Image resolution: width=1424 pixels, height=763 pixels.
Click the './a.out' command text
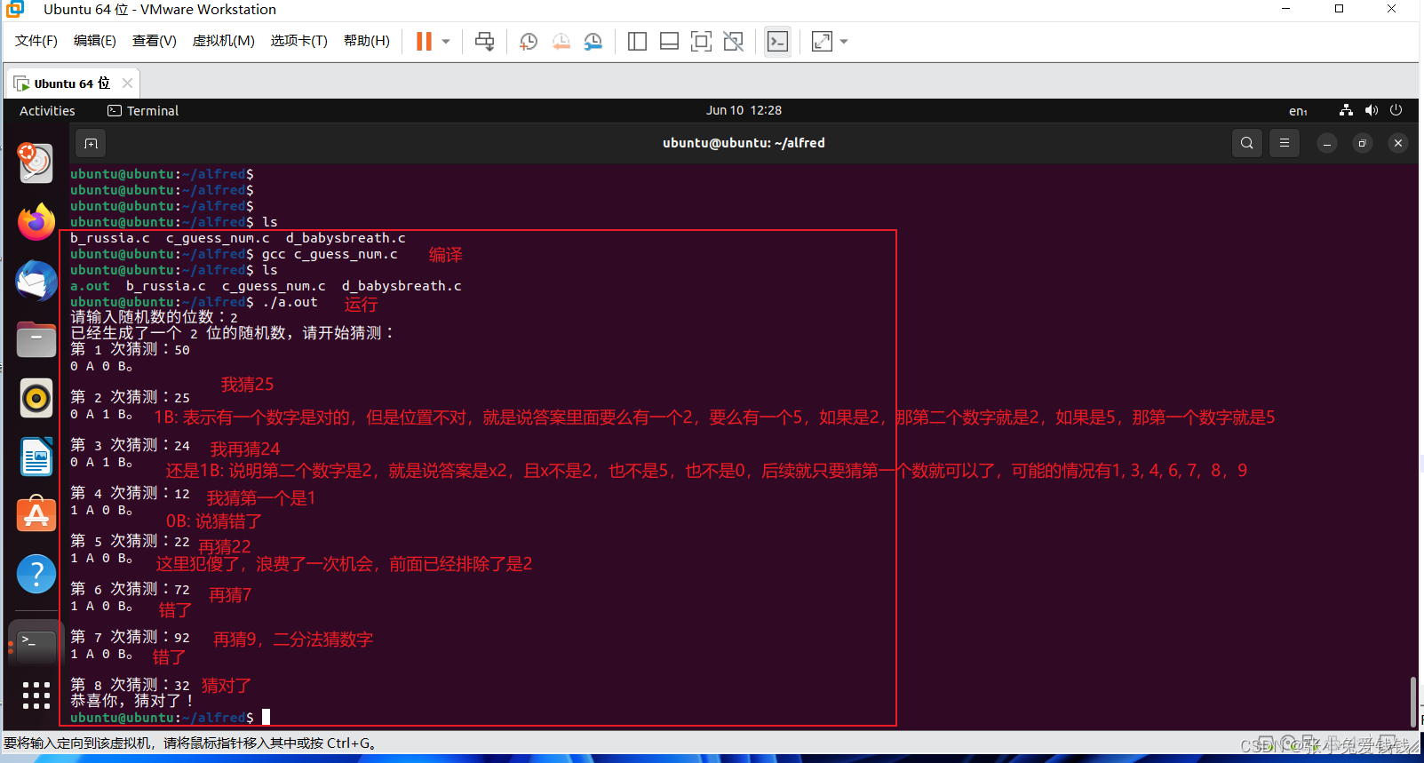[290, 302]
